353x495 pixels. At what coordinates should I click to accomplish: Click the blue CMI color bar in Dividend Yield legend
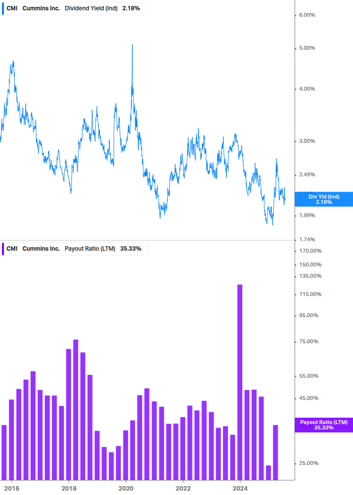pos(3,8)
